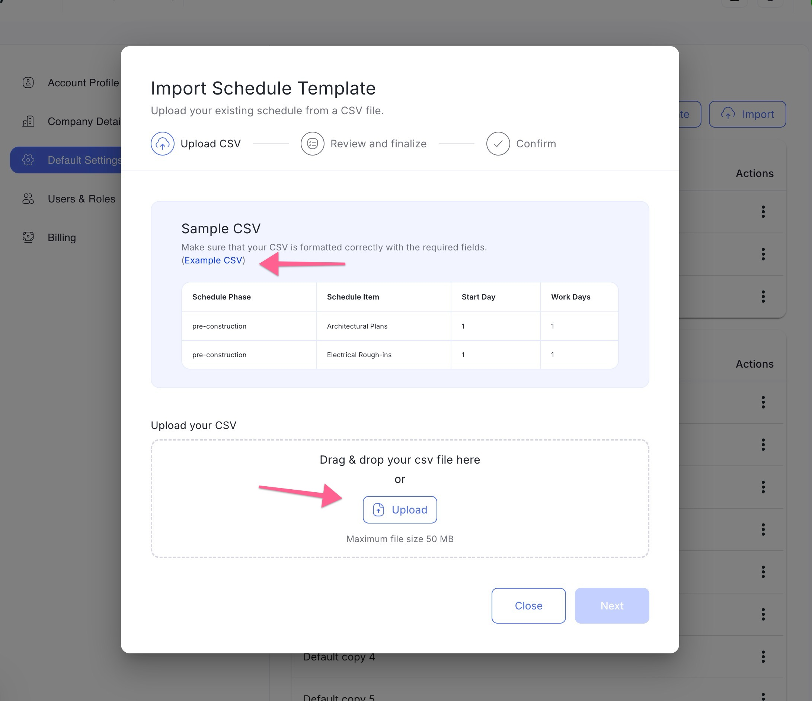Screen dimensions: 812x701
Task: Open the first row's three-dot actions menu
Action: click(x=763, y=212)
